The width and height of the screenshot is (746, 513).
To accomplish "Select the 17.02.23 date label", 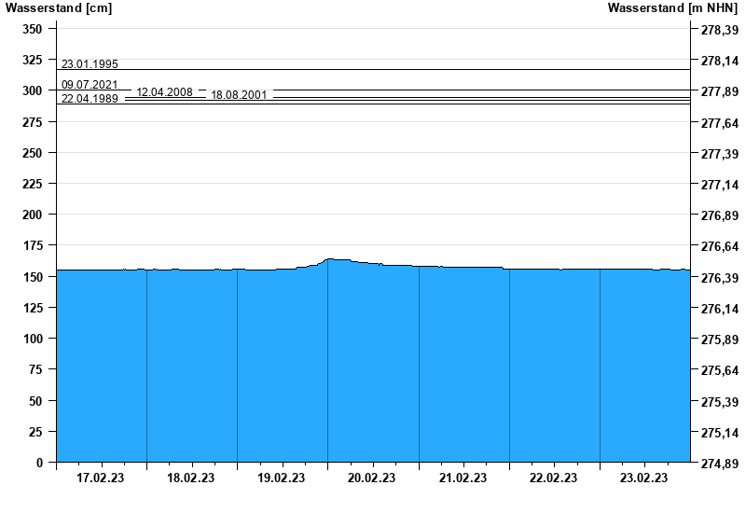I will point(101,478).
